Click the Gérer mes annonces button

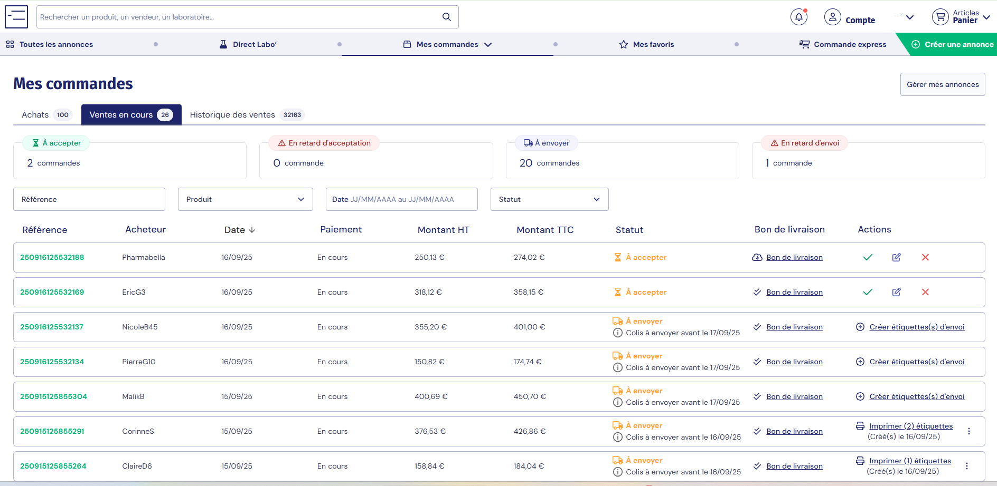pyautogui.click(x=942, y=84)
